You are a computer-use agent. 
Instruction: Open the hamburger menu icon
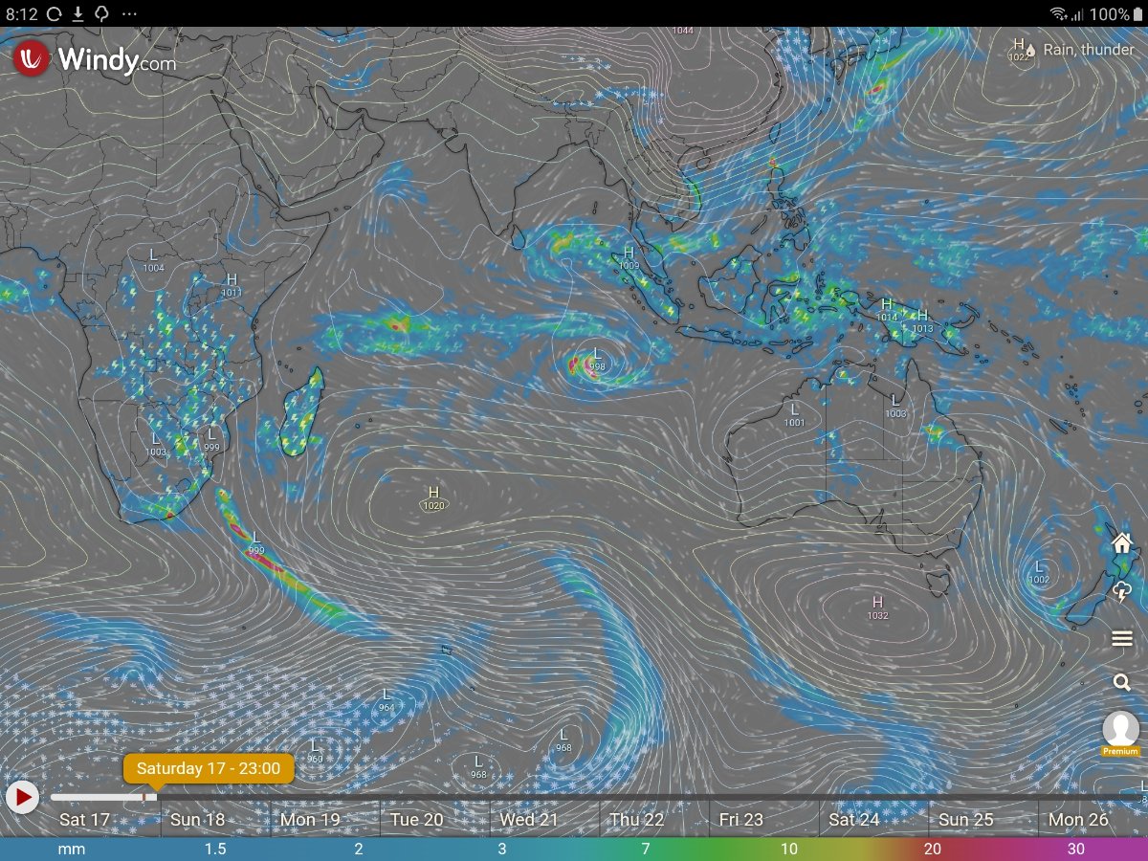point(1122,639)
